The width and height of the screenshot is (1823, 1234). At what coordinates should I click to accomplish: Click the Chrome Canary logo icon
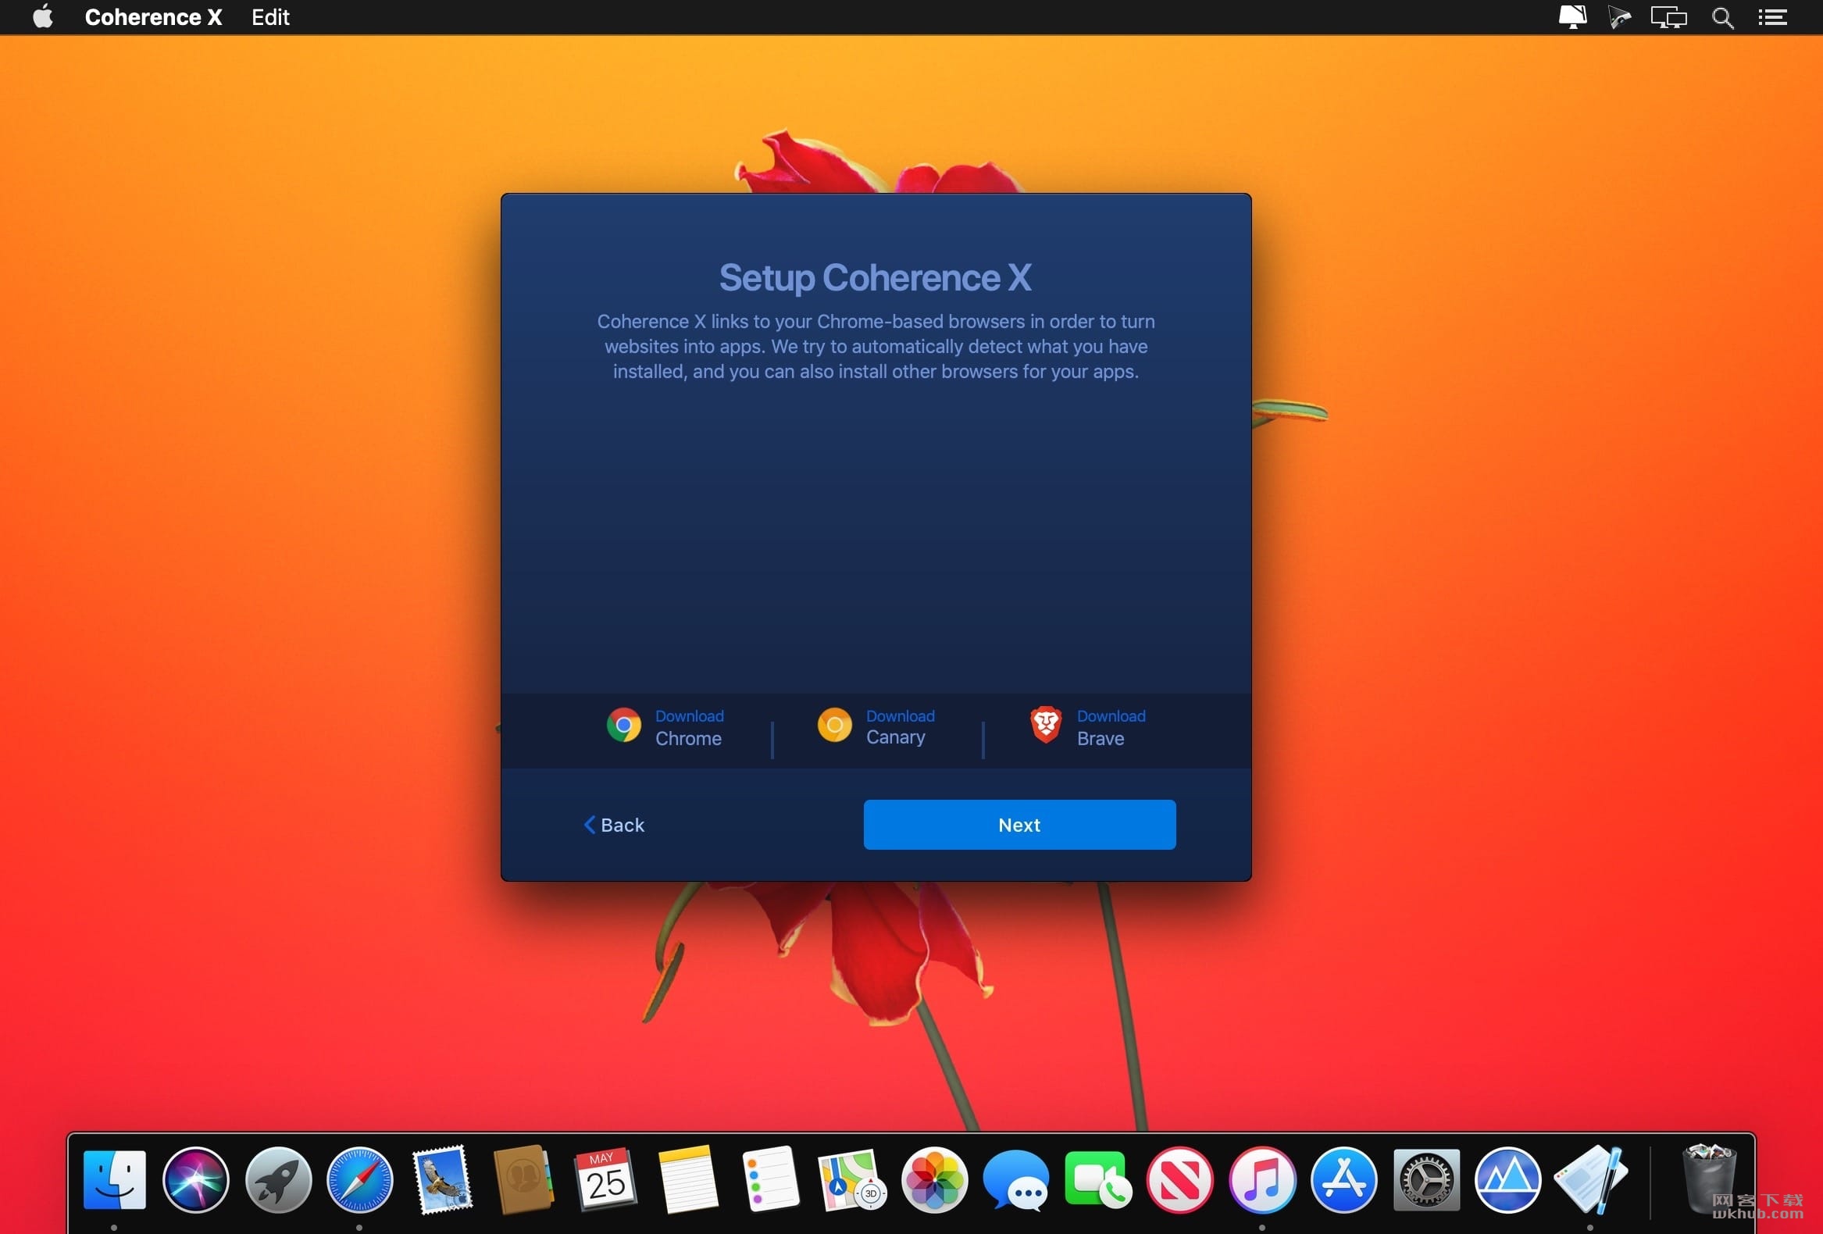click(835, 726)
